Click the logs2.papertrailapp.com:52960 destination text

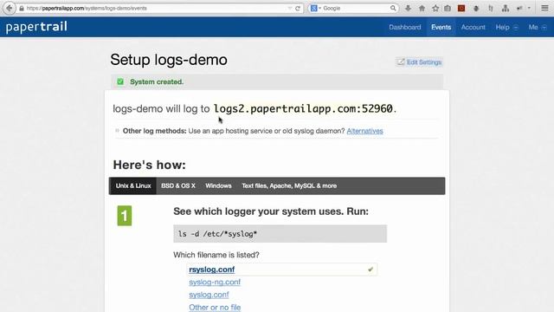pos(303,108)
